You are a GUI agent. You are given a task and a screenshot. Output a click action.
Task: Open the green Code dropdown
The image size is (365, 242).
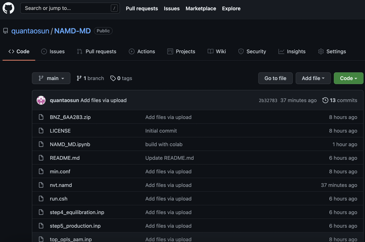pyautogui.click(x=348, y=79)
